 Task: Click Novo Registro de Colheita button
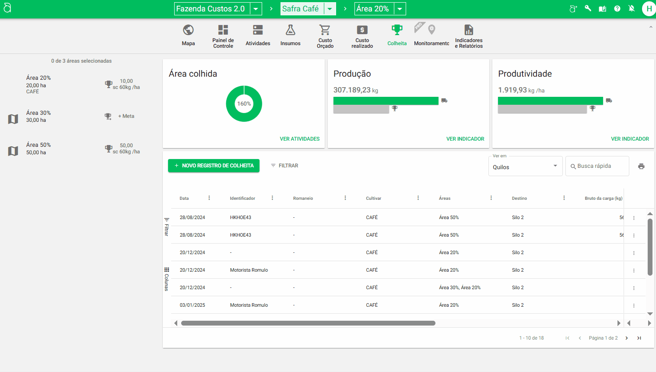[214, 166]
